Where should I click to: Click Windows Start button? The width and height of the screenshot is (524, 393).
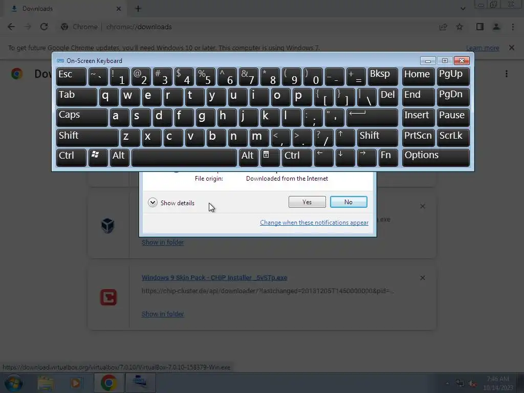[x=14, y=383]
